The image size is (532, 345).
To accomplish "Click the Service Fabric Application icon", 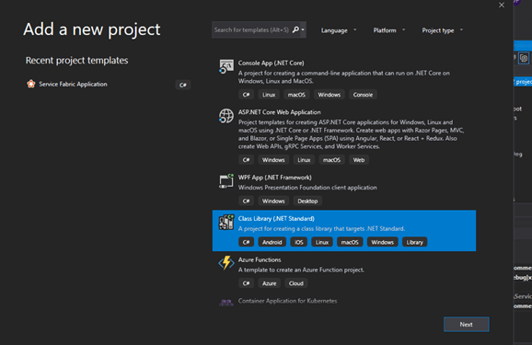I will pyautogui.click(x=31, y=84).
